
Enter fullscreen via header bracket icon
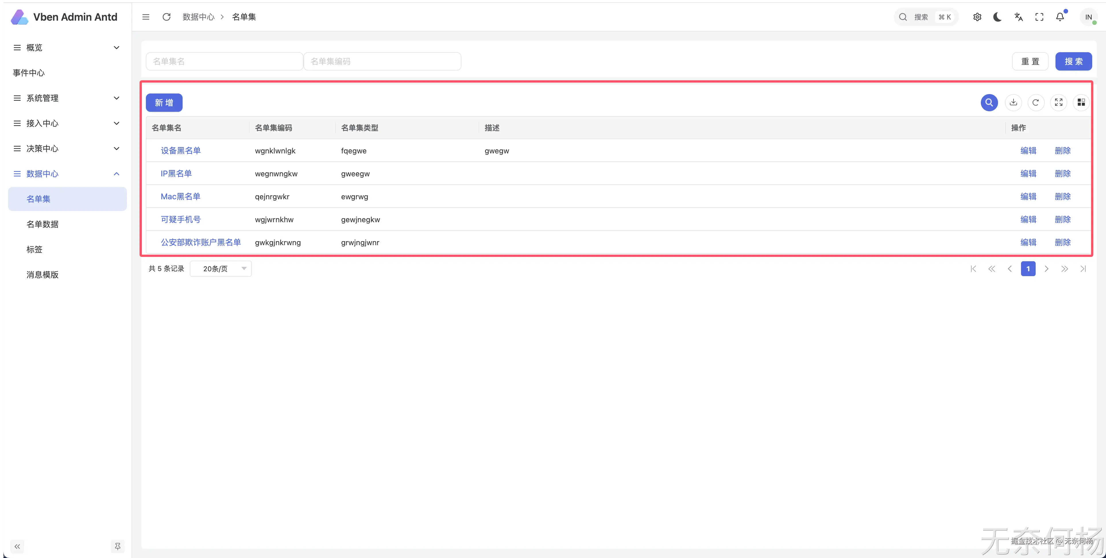tap(1039, 17)
